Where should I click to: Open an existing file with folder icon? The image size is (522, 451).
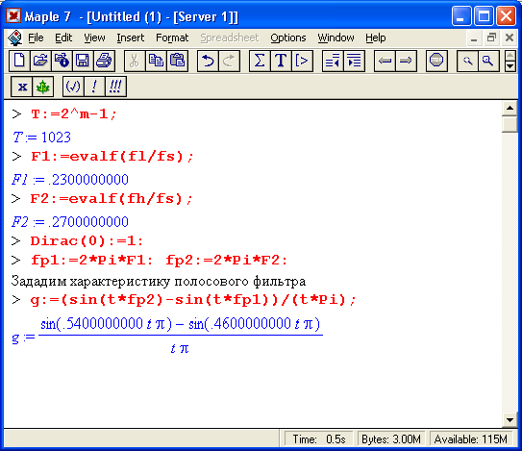(x=40, y=61)
